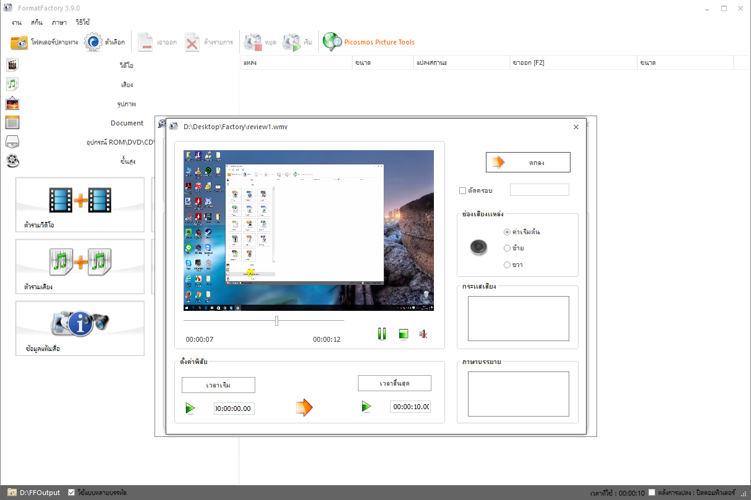Open the งาน menu

click(16, 22)
